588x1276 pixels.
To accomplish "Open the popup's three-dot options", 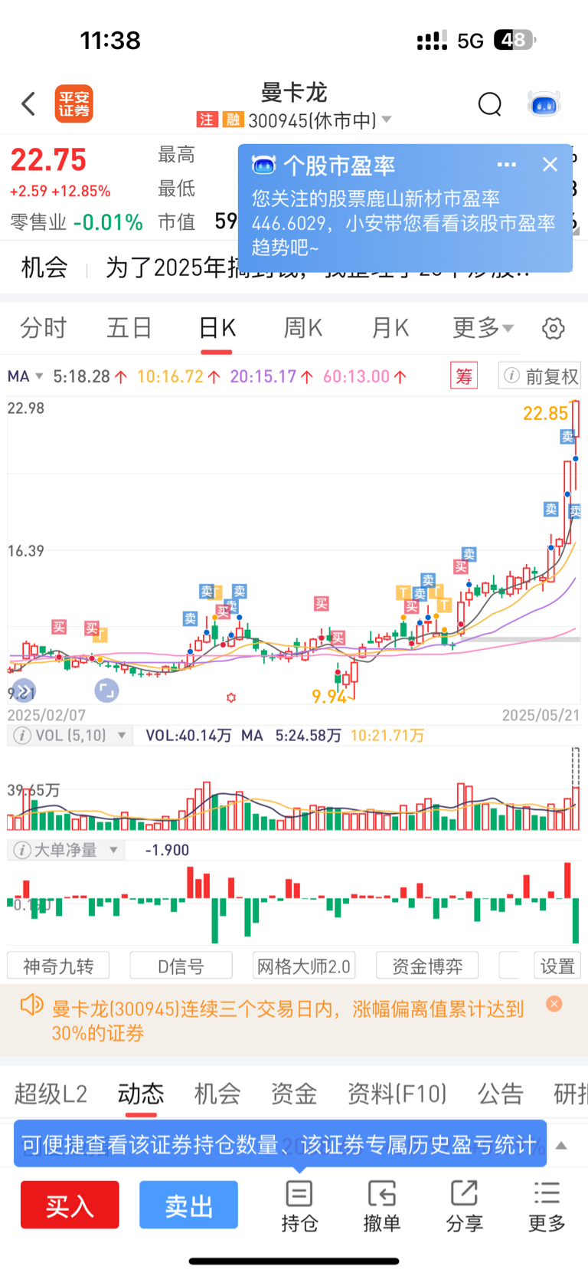I will (x=507, y=165).
